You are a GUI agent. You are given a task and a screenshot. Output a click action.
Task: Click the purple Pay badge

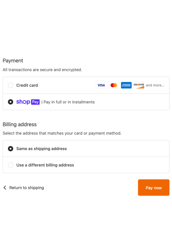click(35, 102)
